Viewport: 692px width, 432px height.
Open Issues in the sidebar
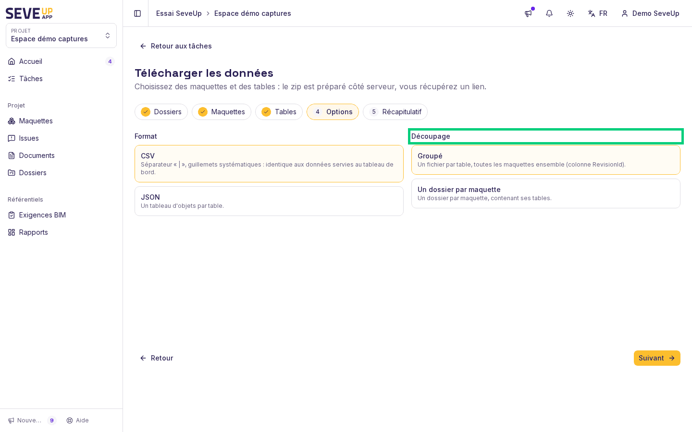61,138
